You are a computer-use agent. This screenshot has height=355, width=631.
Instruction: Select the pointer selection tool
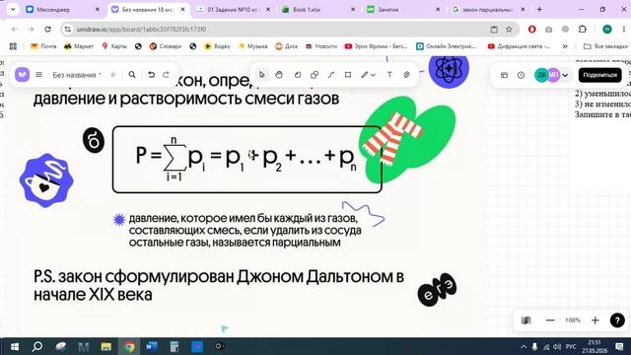[262, 75]
